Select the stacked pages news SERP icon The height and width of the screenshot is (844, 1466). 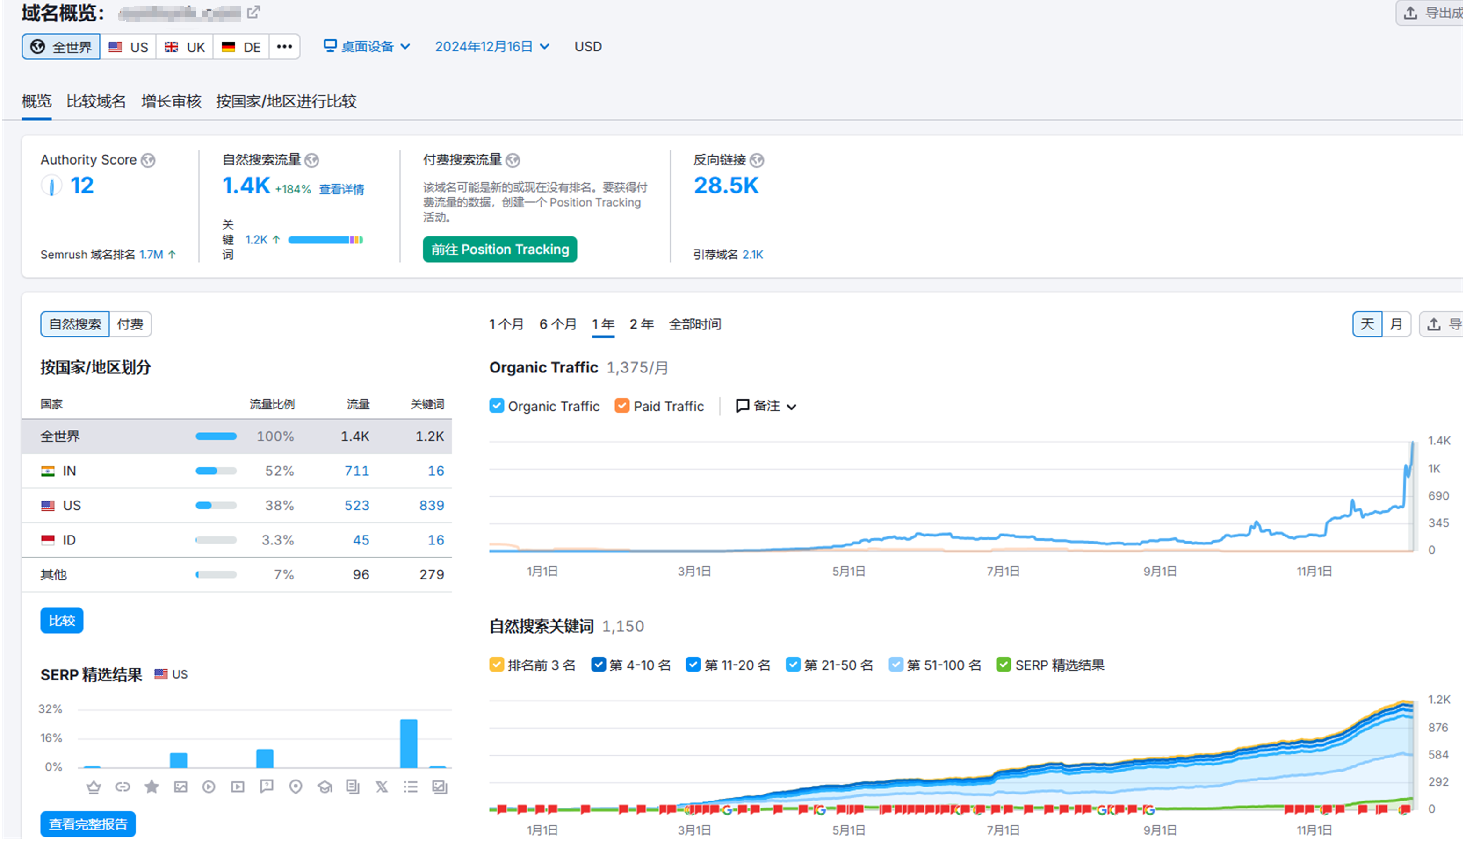tap(353, 787)
